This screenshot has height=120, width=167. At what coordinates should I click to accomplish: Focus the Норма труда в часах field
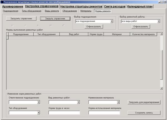tap(64, 113)
